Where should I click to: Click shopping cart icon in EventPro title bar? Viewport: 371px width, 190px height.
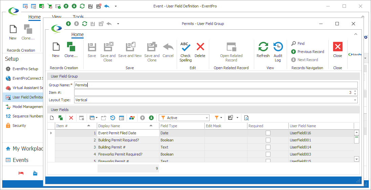pos(50,6)
